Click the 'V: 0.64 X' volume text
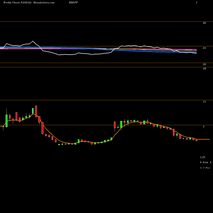 click(206, 162)
